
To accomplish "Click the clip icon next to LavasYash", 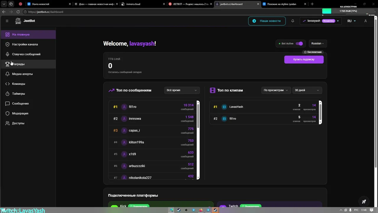I will pos(224,107).
